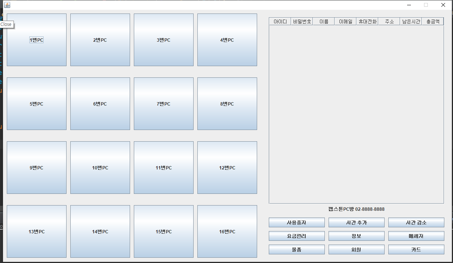The image size is (453, 263).
Task: Minimize the PC management window
Action: [x=409, y=5]
